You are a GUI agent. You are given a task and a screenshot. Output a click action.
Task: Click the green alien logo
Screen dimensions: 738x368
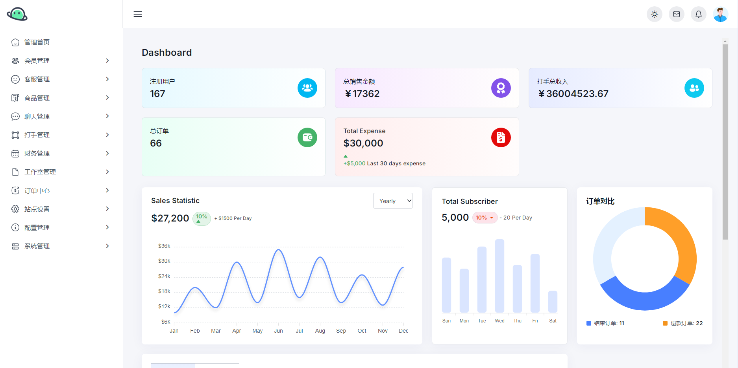17,14
